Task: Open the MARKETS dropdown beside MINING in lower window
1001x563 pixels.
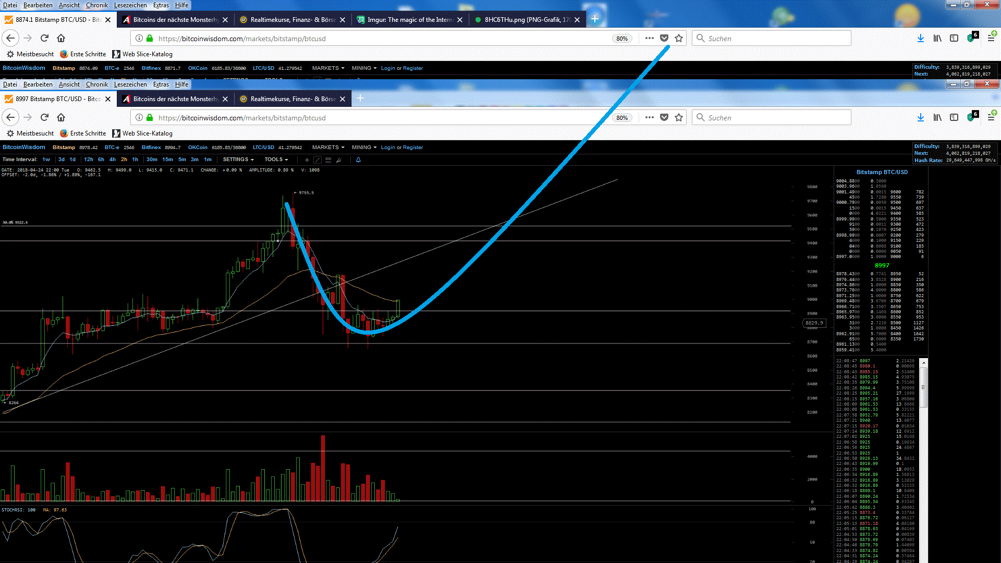Action: tap(328, 148)
